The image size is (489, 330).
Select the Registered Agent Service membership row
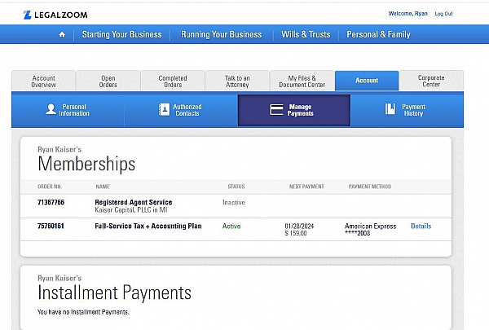click(x=133, y=202)
